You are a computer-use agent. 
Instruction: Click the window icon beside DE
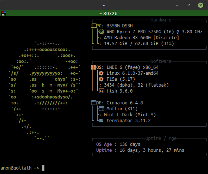[94, 103]
